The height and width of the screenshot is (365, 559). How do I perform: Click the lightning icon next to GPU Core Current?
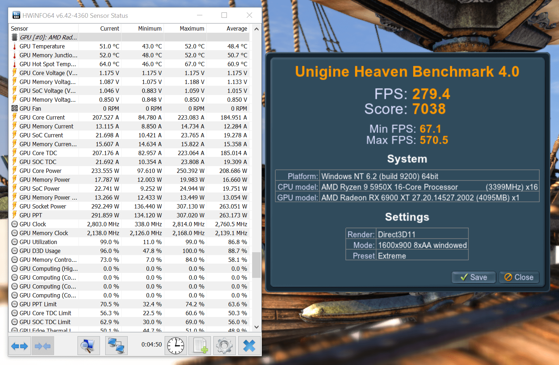pyautogui.click(x=15, y=117)
